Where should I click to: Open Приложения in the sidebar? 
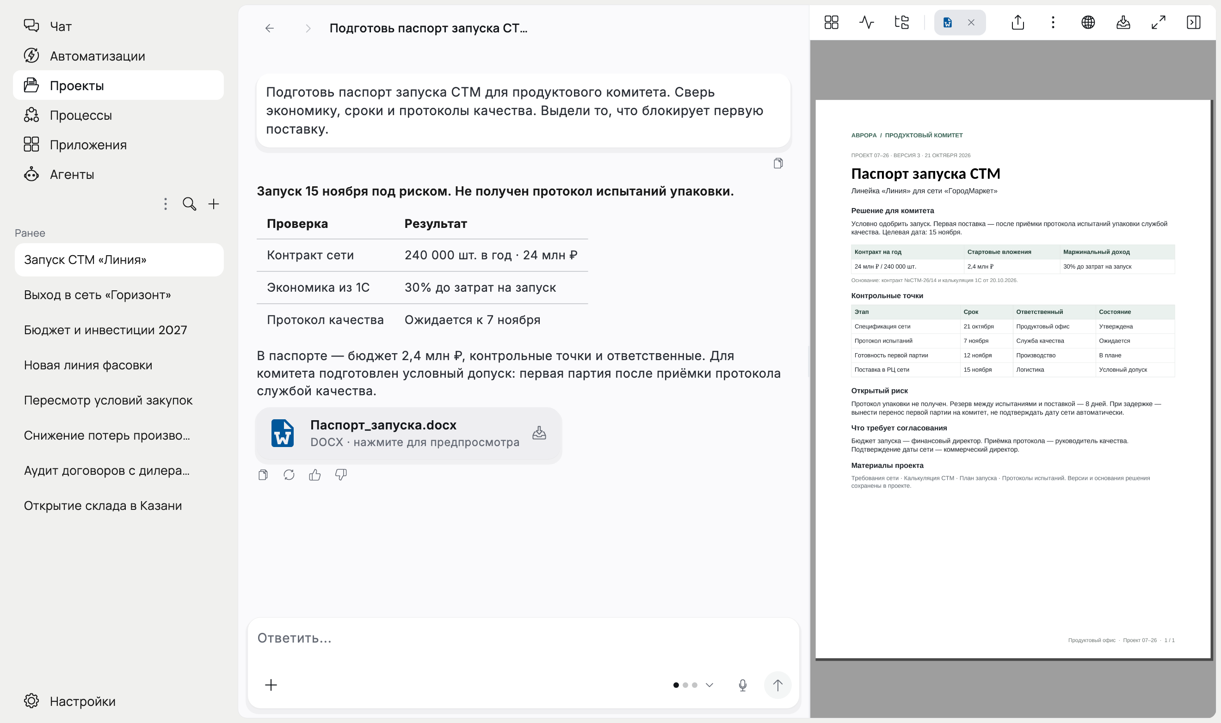(x=118, y=145)
